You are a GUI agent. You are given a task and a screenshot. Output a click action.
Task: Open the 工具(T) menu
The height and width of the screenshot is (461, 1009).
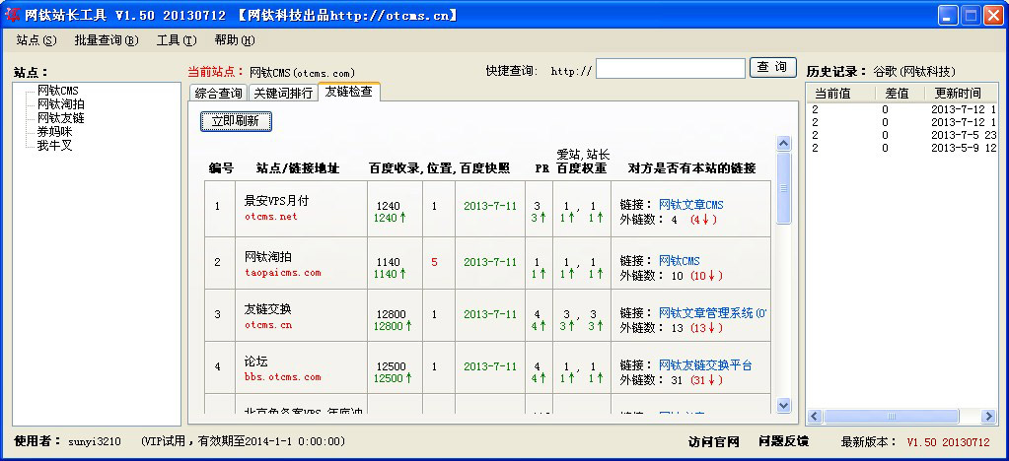pos(176,40)
